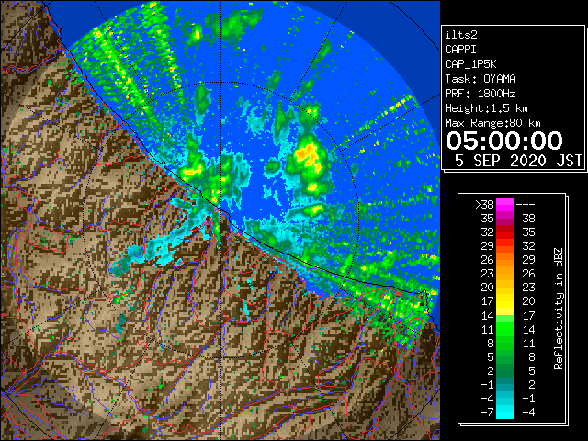The image size is (588, 441).
Task: Click the 'Max Range:80 km' text
Action: pyautogui.click(x=492, y=123)
